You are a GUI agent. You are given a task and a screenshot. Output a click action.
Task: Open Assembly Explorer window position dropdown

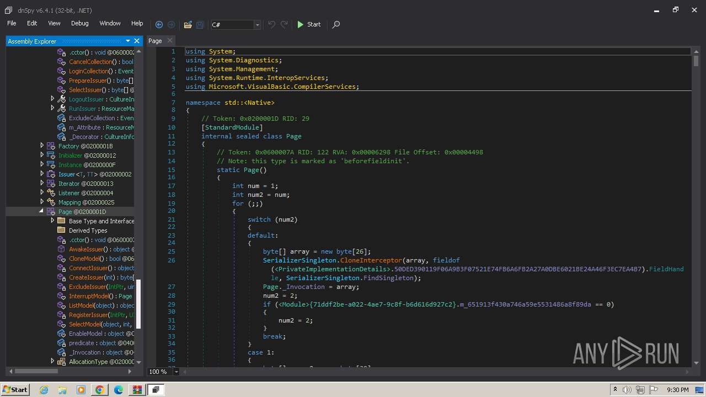128,41
